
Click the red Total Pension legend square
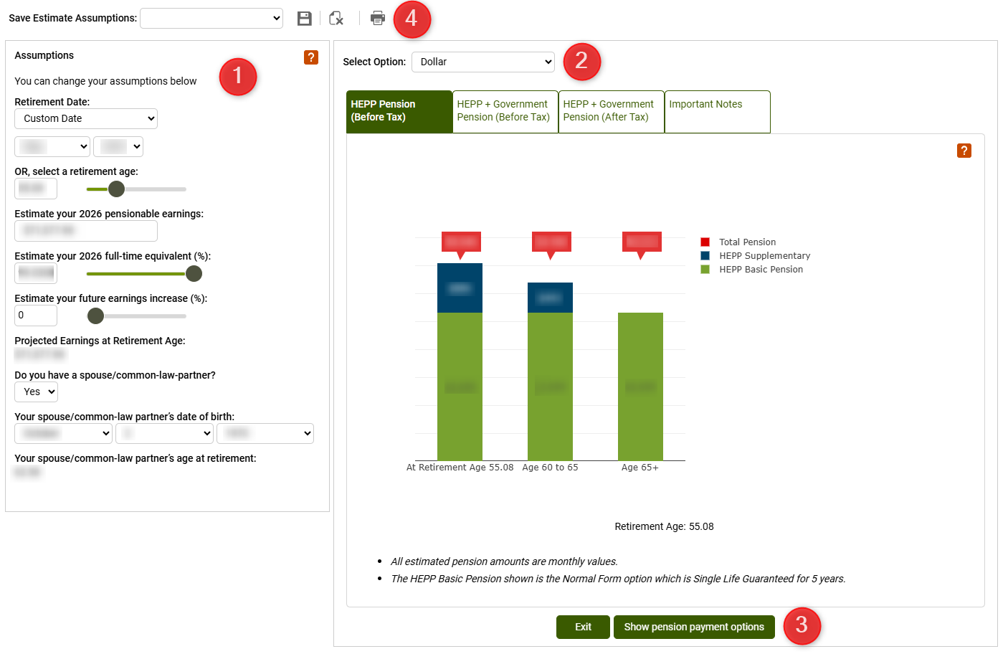[x=705, y=242]
